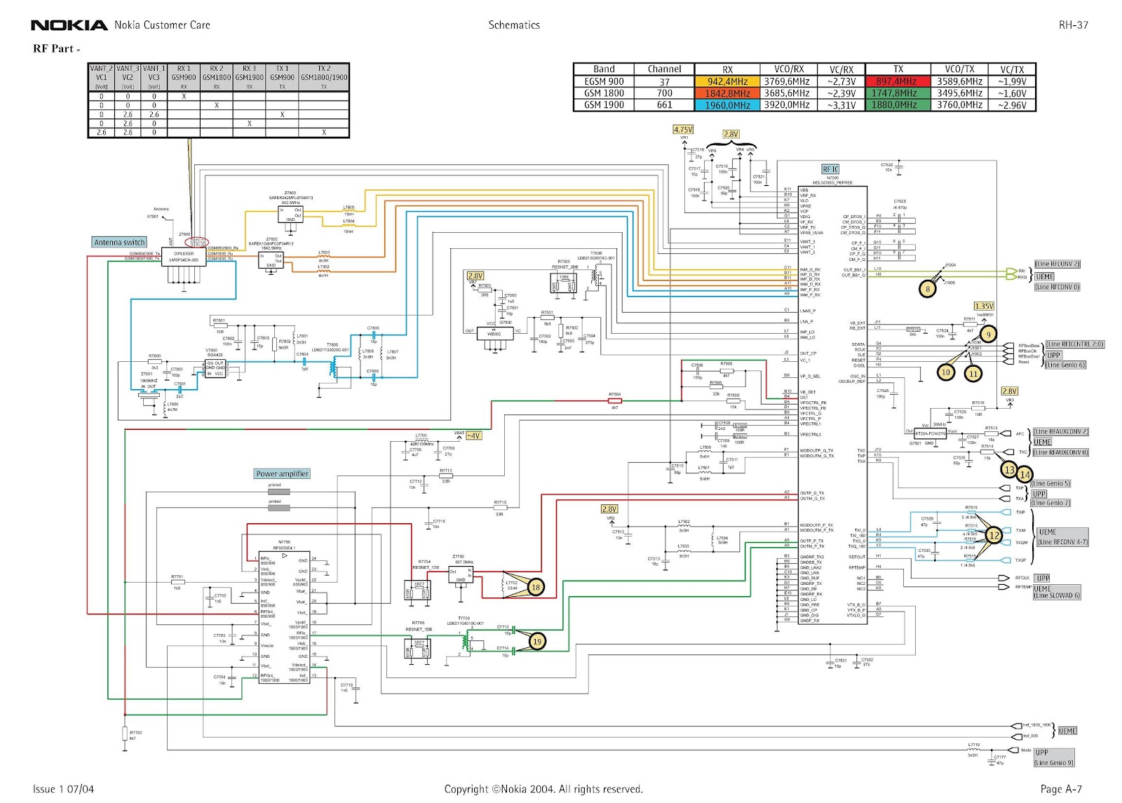Select the blue 1960,0MHz RX cell
1122x803 pixels.
tap(727, 105)
